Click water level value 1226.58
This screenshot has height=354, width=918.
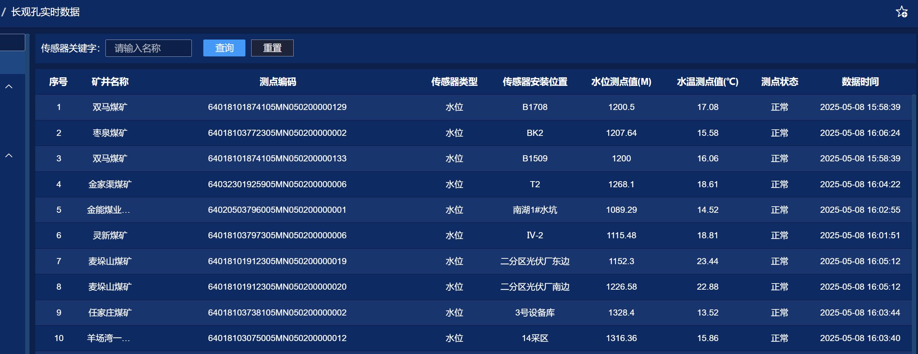(x=621, y=287)
